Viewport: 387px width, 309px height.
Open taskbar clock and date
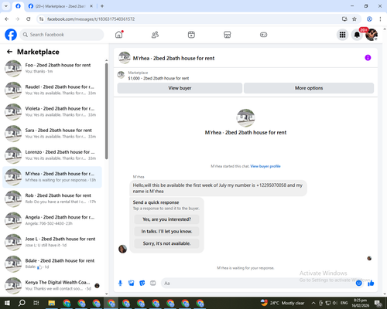[x=360, y=303]
